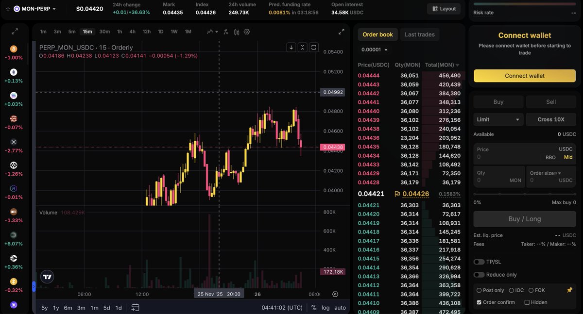Screen dimensions: 583x314
Task: Toggle the Reduce only switch
Action: [x=479, y=275]
